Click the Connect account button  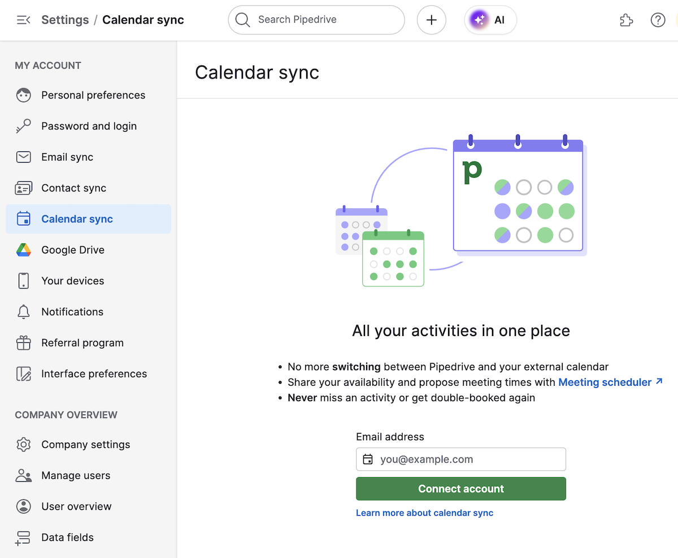click(x=460, y=489)
